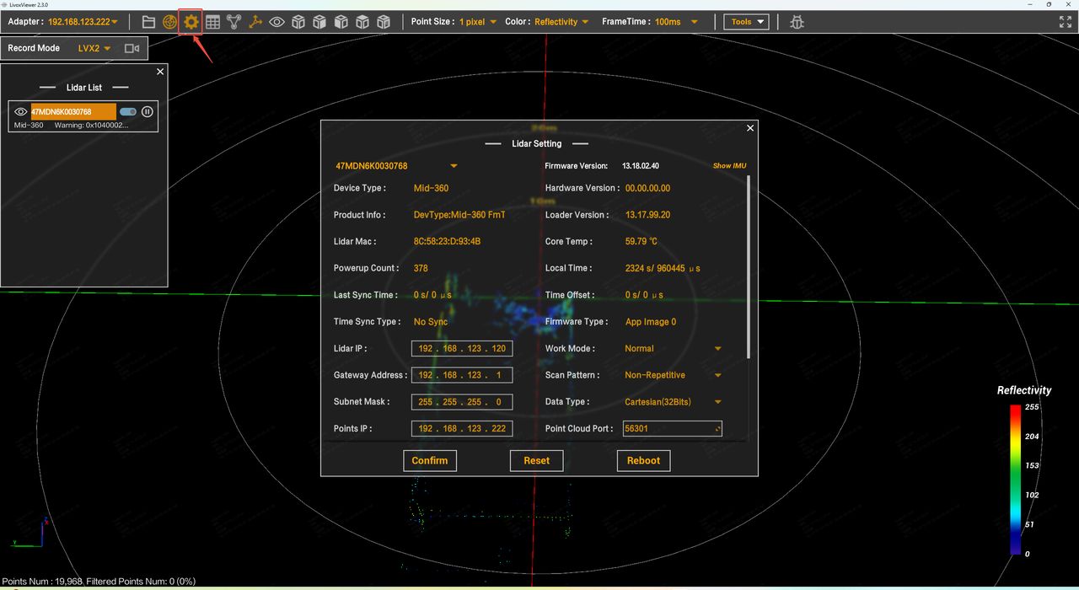Click the eye icon in the top toolbar
Viewport: 1079px width, 590px height.
276,22
